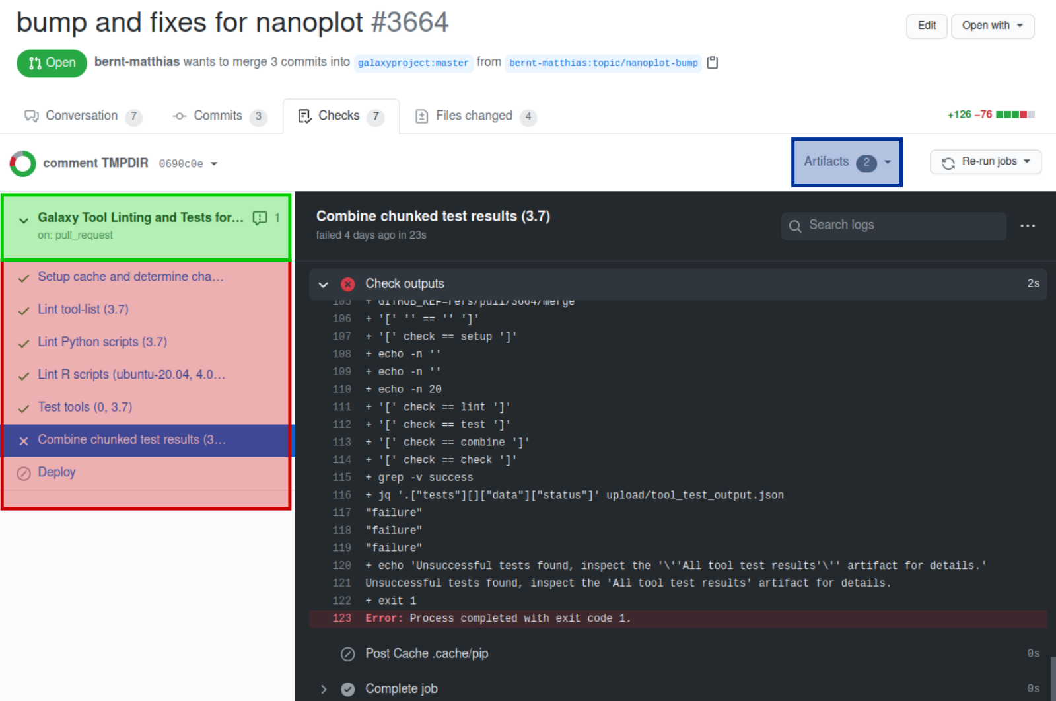The image size is (1056, 701).
Task: Open the Artifacts dropdown
Action: coord(847,162)
